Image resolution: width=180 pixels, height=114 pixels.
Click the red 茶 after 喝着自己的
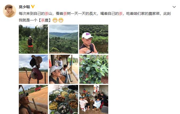121,13
